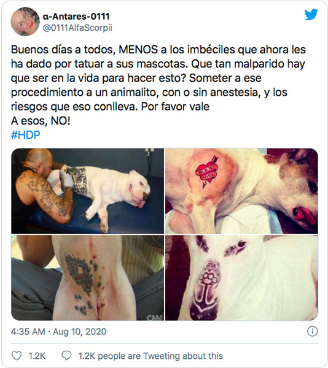Click the tweet body text starting 'Buenos días'

[x=158, y=78]
